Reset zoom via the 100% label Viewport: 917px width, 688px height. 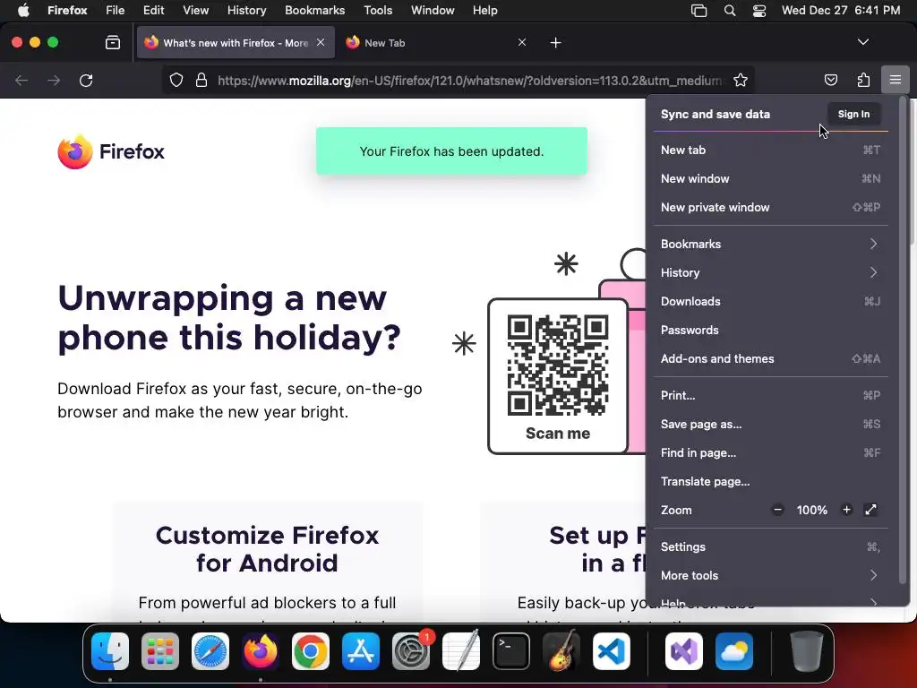coord(811,510)
